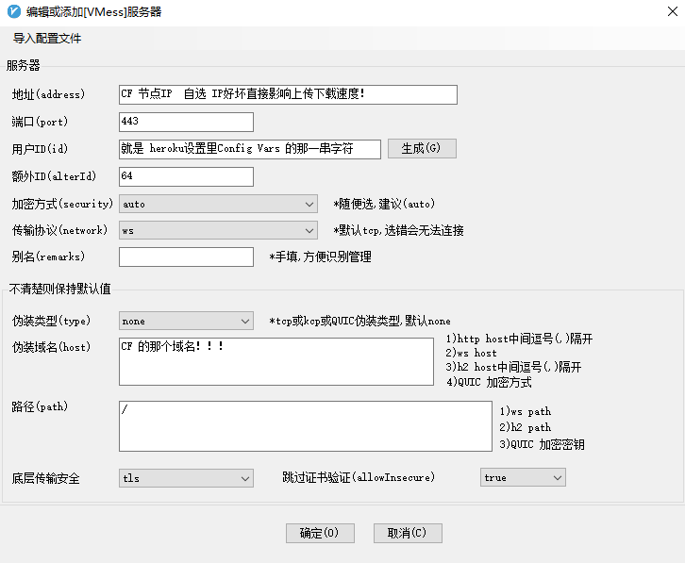Click the 加密方式(security) label
The image size is (685, 563).
[x=62, y=204]
